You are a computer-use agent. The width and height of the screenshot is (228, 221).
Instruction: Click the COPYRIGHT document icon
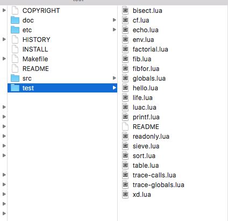point(15,10)
